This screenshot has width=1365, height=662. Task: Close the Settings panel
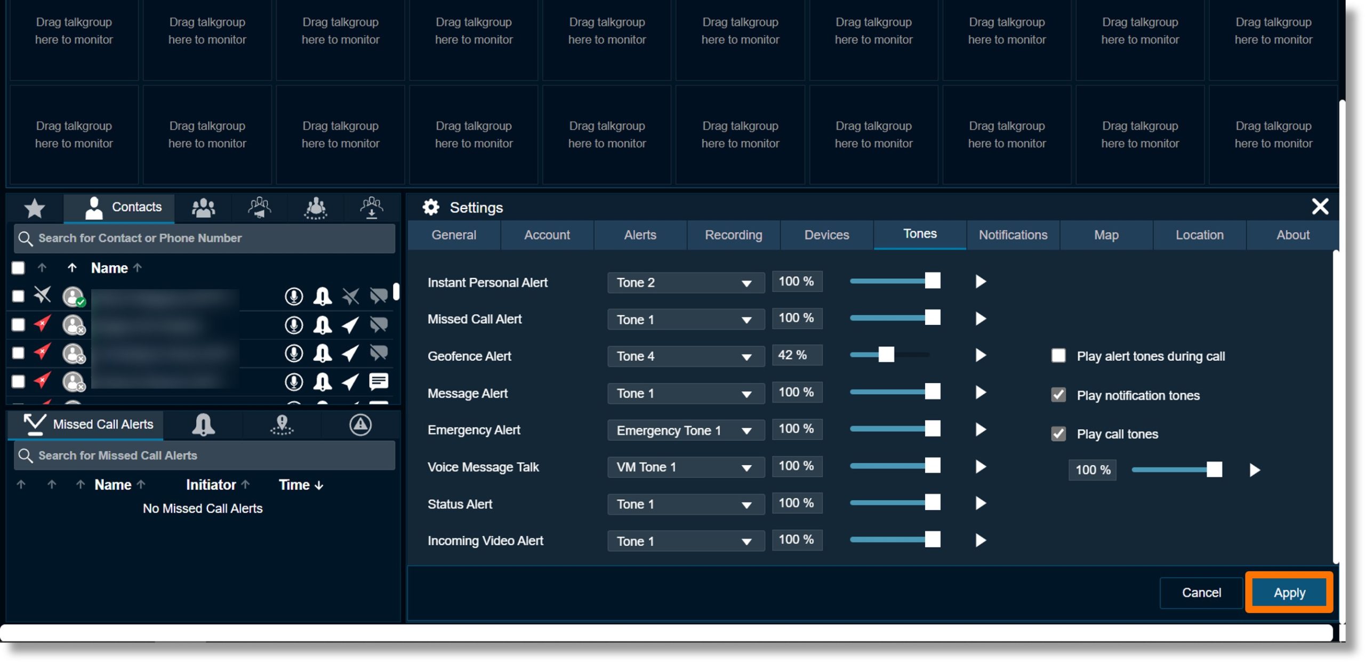coord(1320,206)
